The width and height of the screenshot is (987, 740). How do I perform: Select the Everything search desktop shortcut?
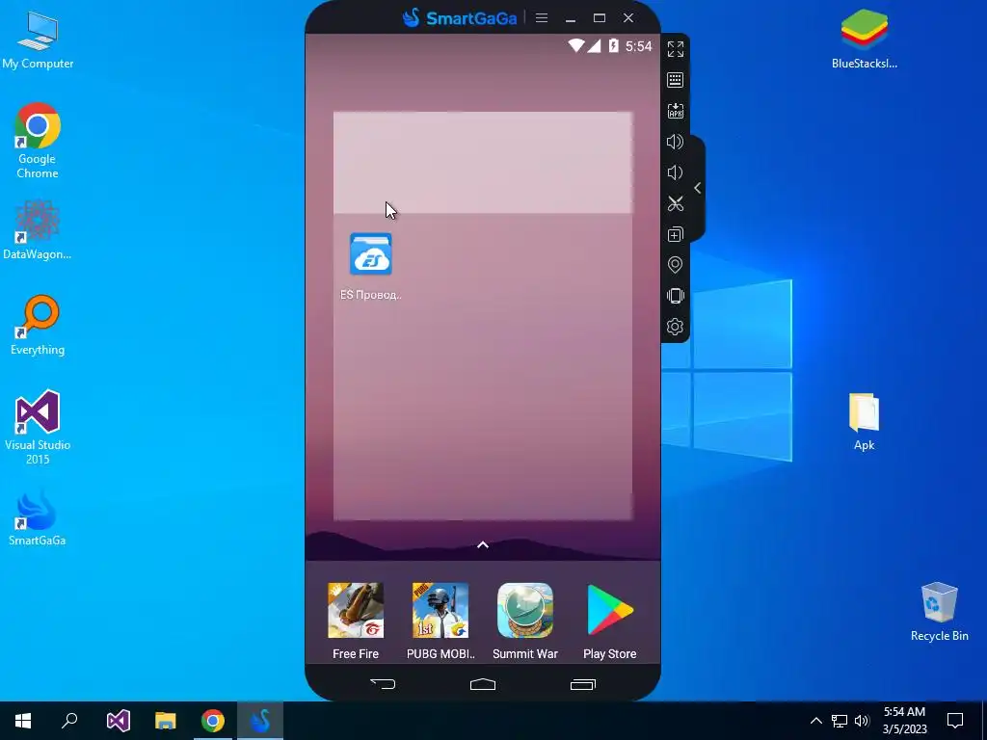point(38,326)
